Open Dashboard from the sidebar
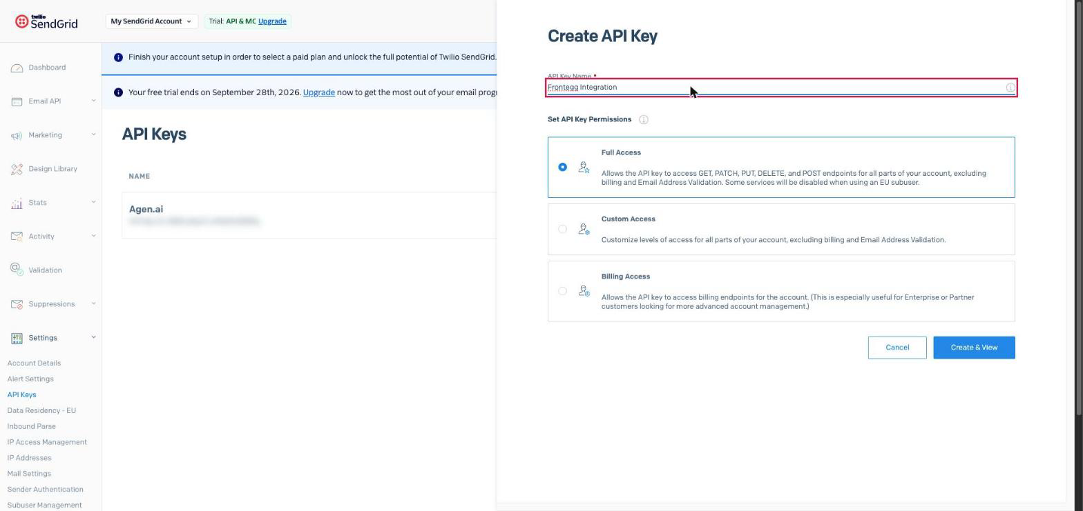The width and height of the screenshot is (1083, 511). [47, 68]
